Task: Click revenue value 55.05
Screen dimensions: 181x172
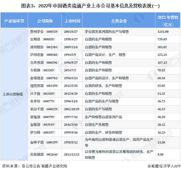Action: pos(161,86)
